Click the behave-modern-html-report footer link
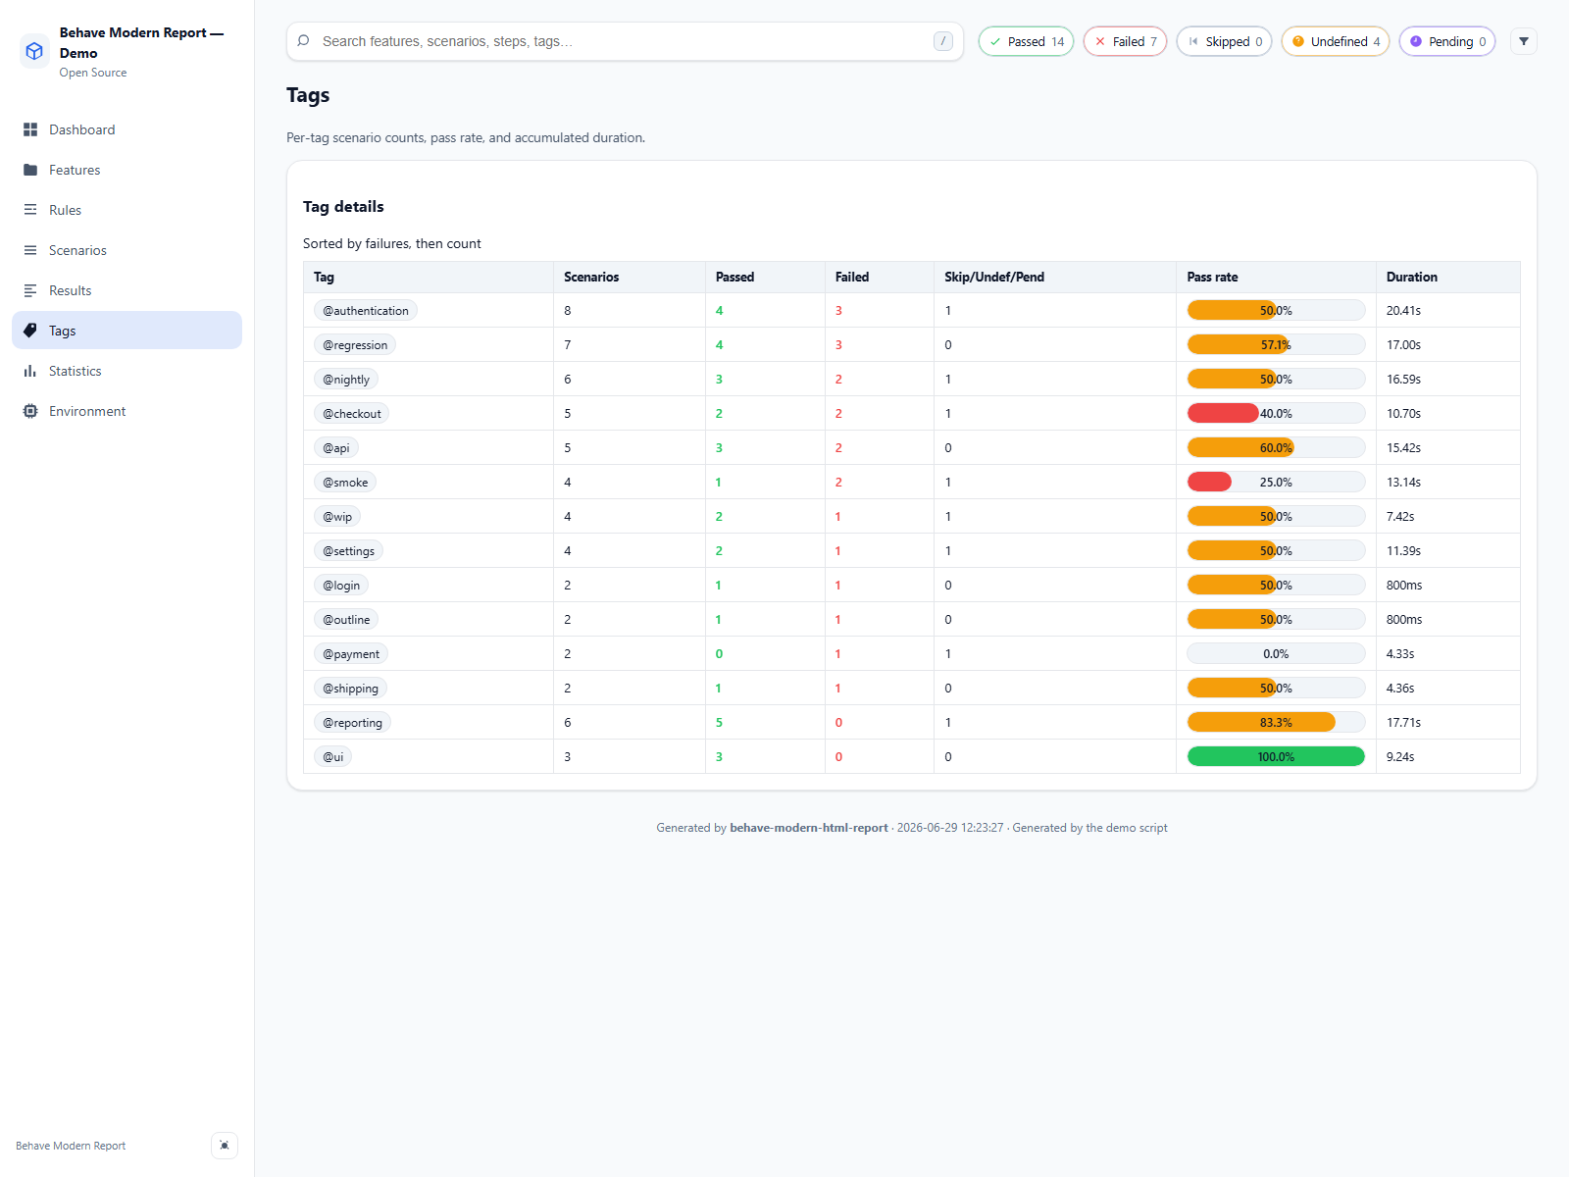The width and height of the screenshot is (1569, 1177). tap(809, 828)
